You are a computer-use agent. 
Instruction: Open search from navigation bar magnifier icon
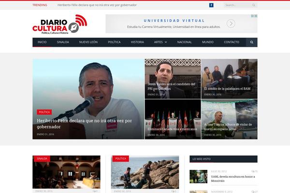pyautogui.click(x=251, y=42)
